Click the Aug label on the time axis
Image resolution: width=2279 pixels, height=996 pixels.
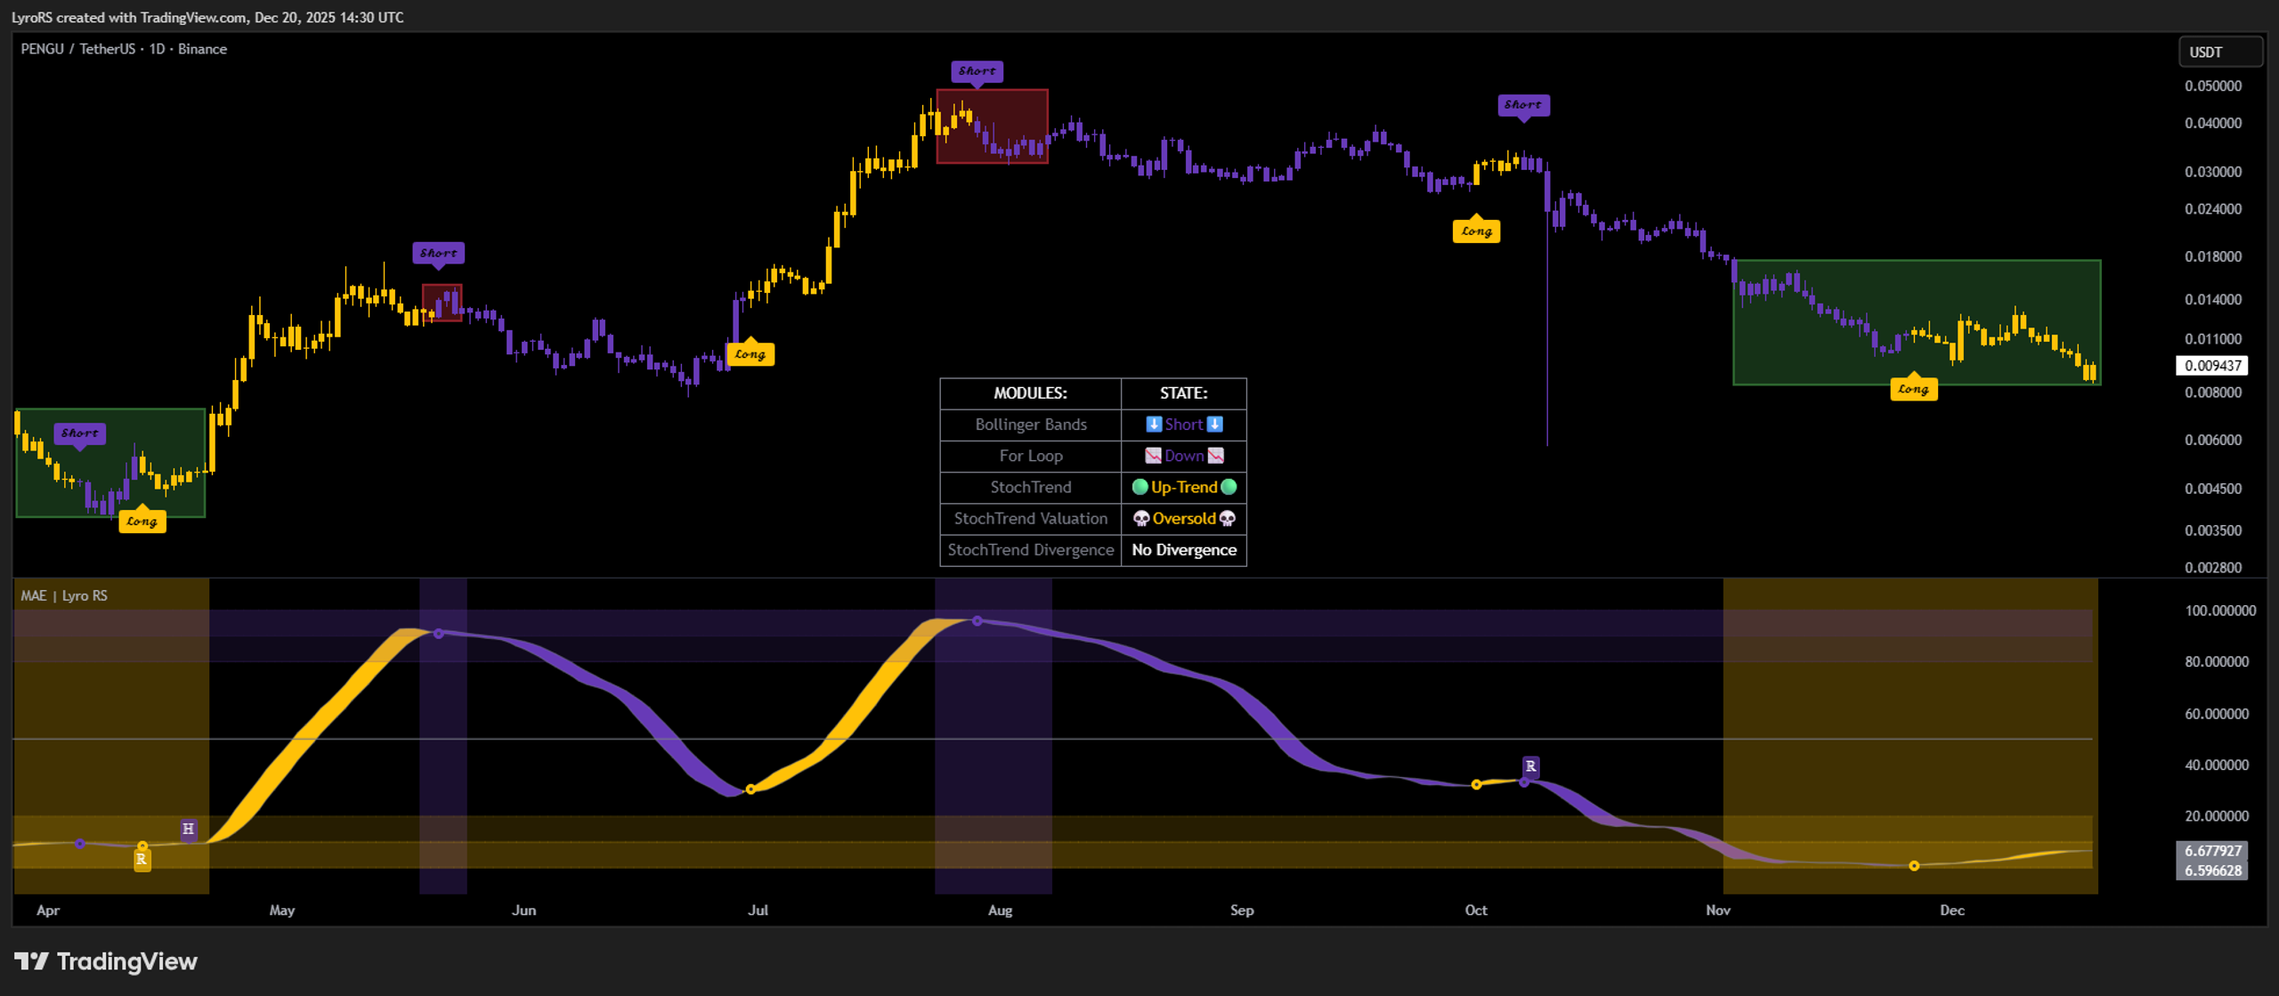pos(1000,910)
